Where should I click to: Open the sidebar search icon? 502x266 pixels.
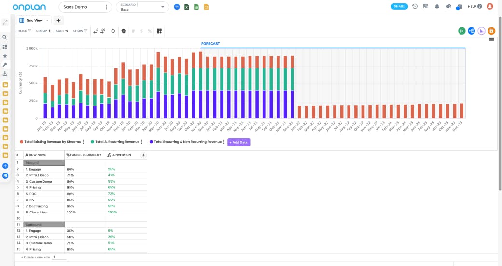click(5, 37)
